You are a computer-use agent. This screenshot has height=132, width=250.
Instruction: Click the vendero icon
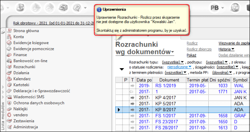9,115
